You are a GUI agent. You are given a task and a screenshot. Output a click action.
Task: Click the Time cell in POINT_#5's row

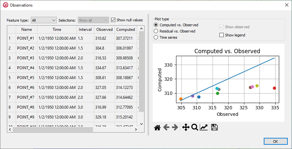(x=57, y=78)
